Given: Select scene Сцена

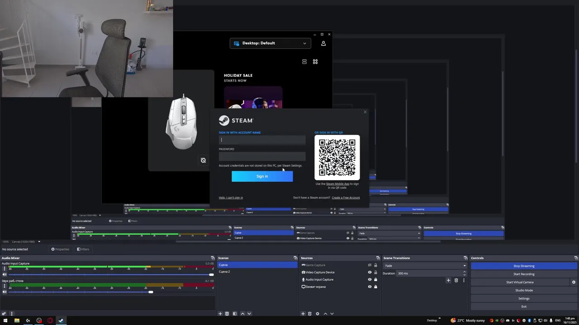Looking at the screenshot, I should click(257, 265).
